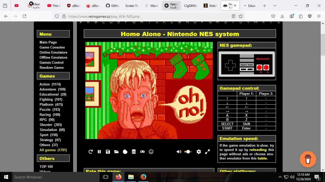
Task: Browse Educational (28) games
Action: click(x=53, y=94)
